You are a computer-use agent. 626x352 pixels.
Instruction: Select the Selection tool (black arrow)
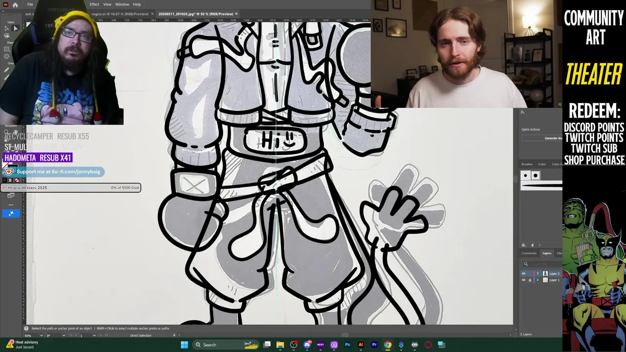pos(7,28)
